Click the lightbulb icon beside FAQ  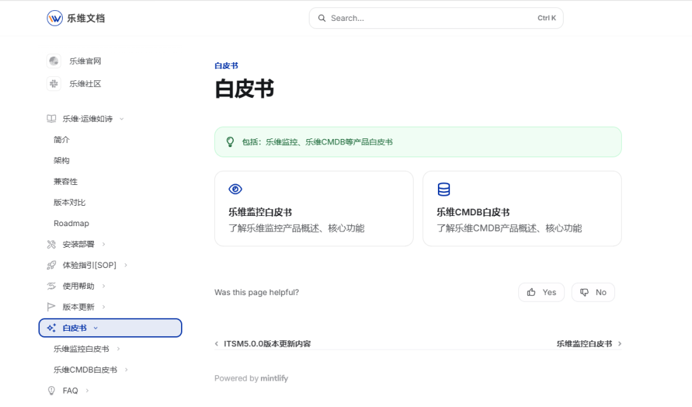pos(51,391)
